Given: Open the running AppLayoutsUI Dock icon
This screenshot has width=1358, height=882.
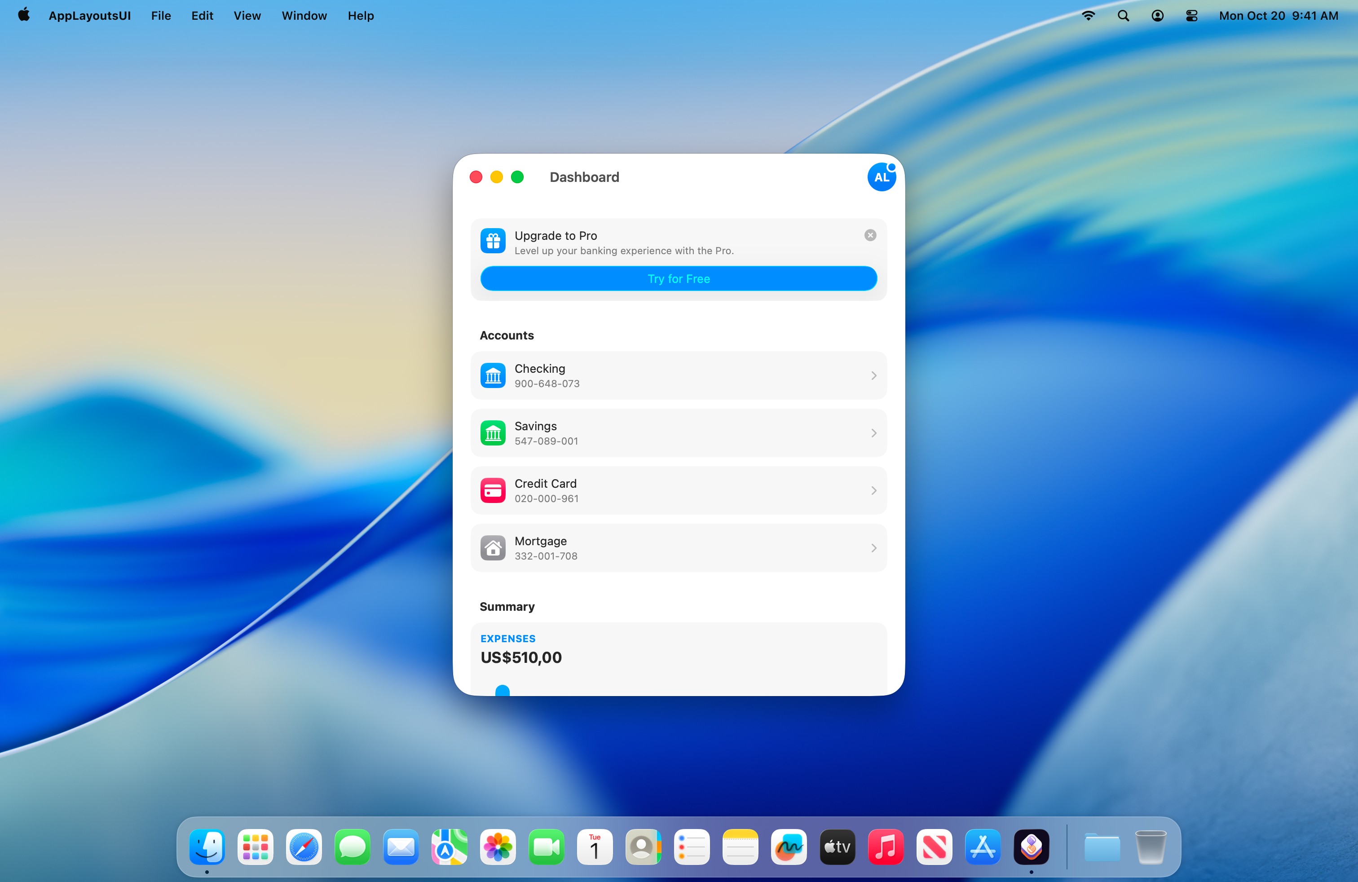Looking at the screenshot, I should (1031, 847).
